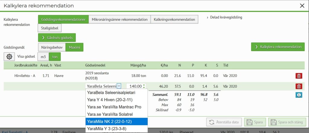The height and width of the screenshot is (133, 309).
Task: Open the fertilizer dropdown arrow
Action: coord(119,86)
